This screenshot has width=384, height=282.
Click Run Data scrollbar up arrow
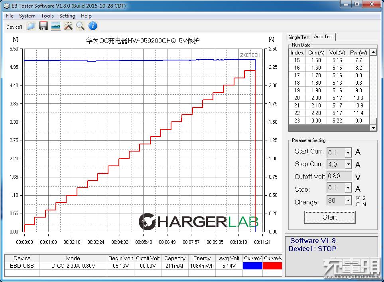tap(373, 52)
